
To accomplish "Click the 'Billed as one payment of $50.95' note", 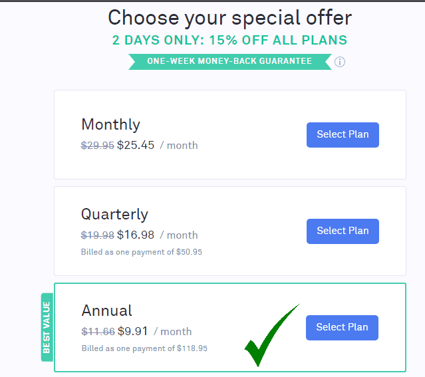I will (x=142, y=252).
